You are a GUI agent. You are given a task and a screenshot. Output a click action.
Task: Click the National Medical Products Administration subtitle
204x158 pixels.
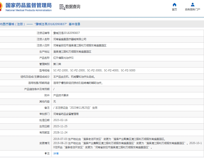29,10
